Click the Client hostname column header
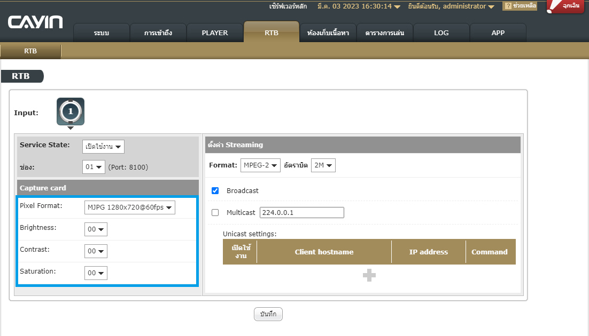Image resolution: width=589 pixels, height=336 pixels. coord(324,252)
